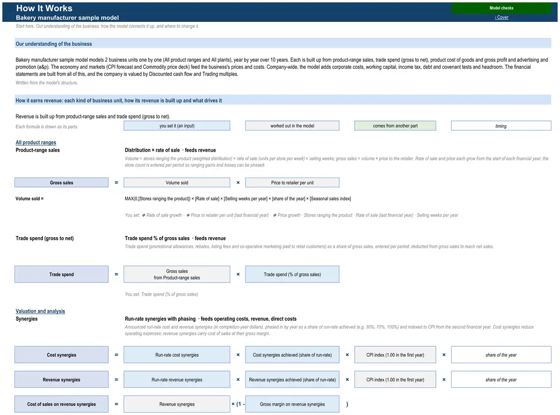
Task: Click the blue "Trade spend (% of gross sales)" box
Action: (x=292, y=274)
